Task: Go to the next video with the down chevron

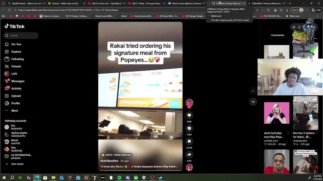Action: [x=253, y=102]
